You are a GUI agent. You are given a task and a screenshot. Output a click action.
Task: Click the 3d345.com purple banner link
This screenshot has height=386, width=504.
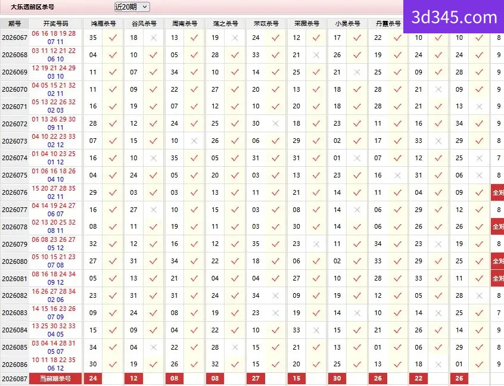tap(453, 17)
